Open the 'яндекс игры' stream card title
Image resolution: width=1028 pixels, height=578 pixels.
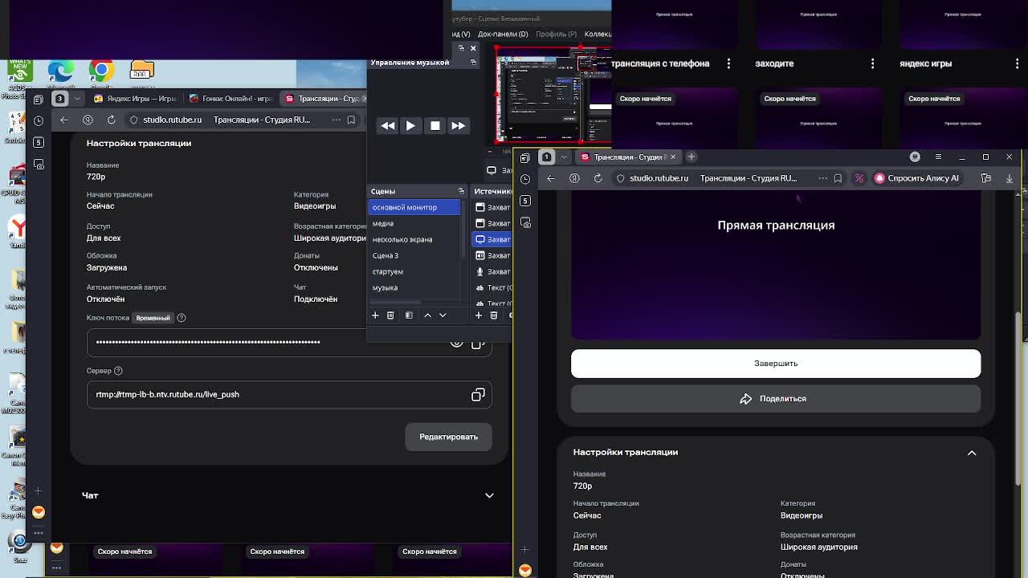pyautogui.click(x=925, y=63)
